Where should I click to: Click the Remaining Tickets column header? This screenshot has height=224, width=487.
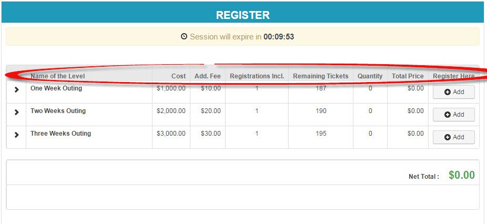point(321,76)
